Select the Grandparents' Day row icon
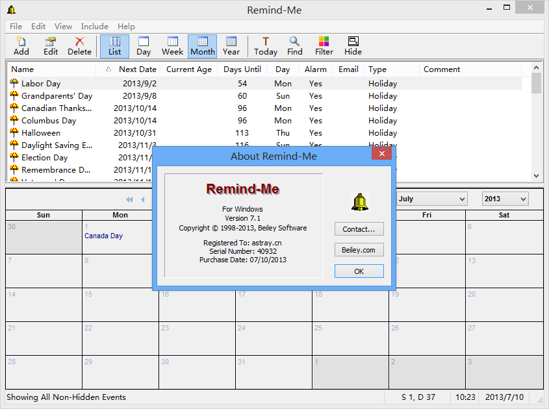The image size is (549, 409). click(14, 95)
